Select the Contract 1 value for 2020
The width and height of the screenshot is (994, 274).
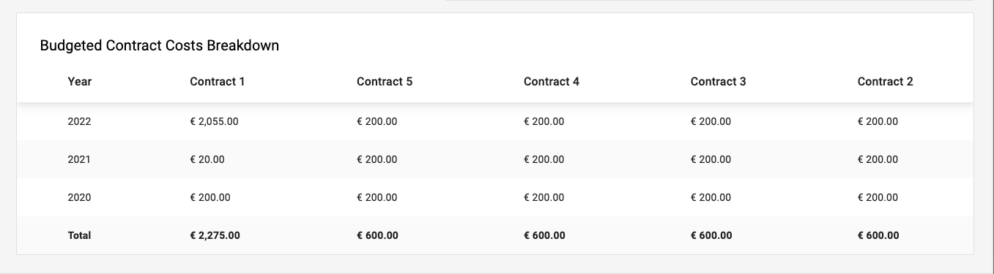[x=210, y=197]
